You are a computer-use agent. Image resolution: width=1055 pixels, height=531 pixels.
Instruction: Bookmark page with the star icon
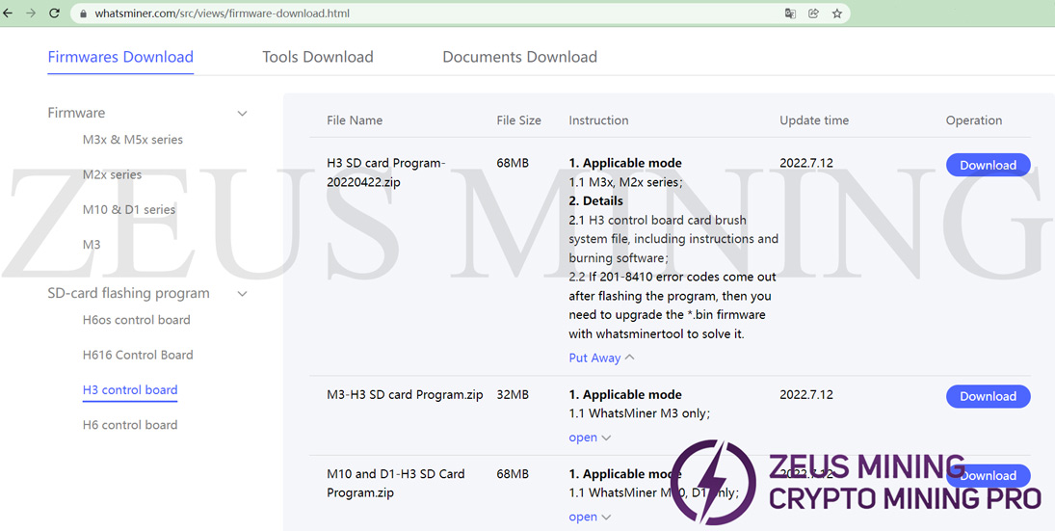point(837,13)
